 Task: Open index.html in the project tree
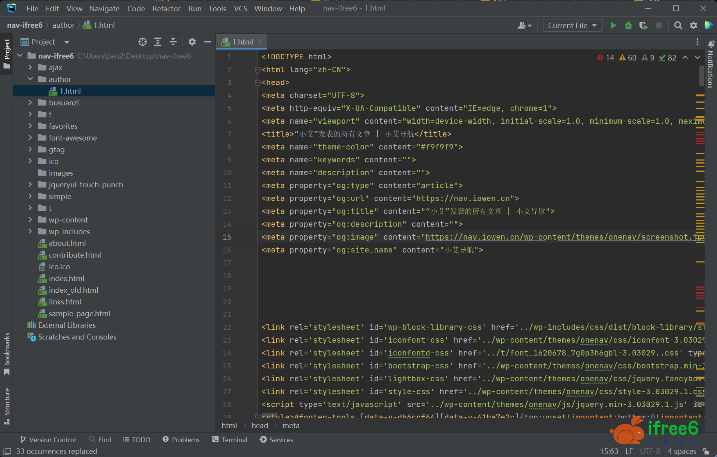(x=66, y=278)
